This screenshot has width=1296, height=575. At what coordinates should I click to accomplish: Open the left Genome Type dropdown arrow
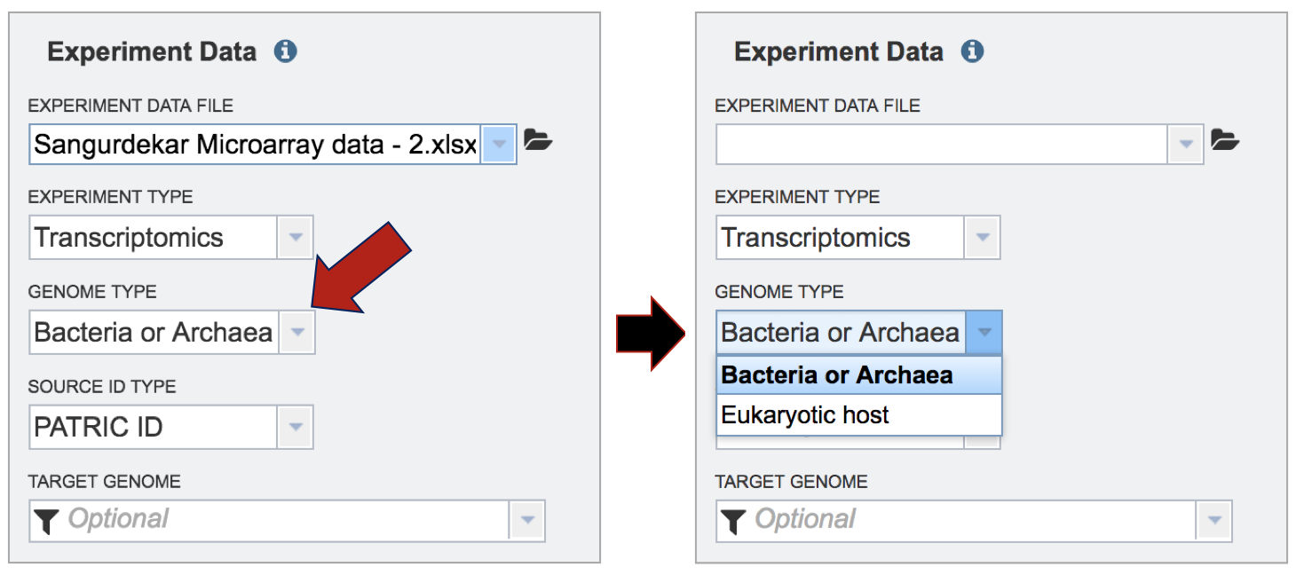pos(297,333)
